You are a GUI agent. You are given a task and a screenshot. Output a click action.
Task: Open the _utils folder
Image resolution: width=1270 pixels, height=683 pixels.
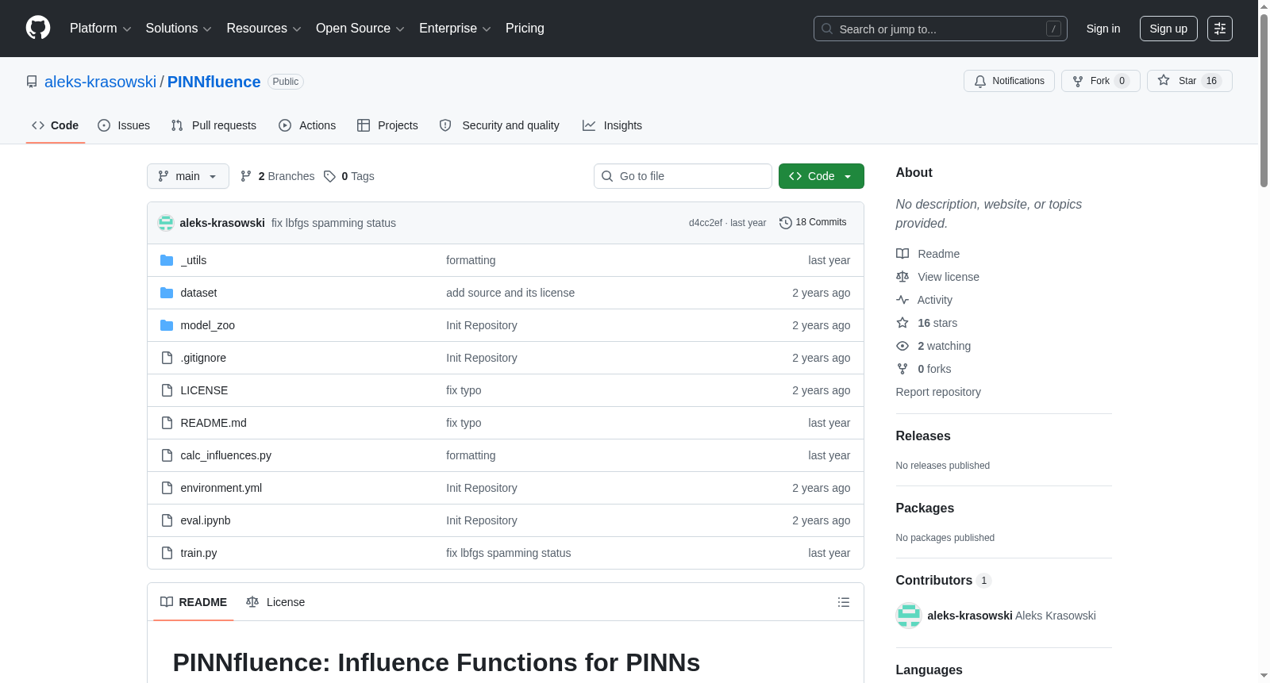pos(194,260)
